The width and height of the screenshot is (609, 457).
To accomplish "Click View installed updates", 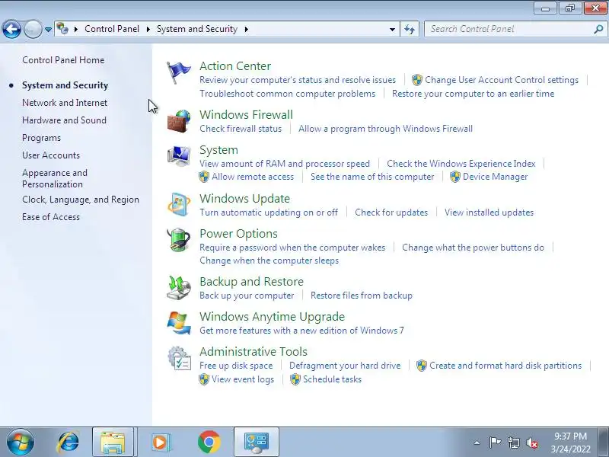I will point(489,213).
